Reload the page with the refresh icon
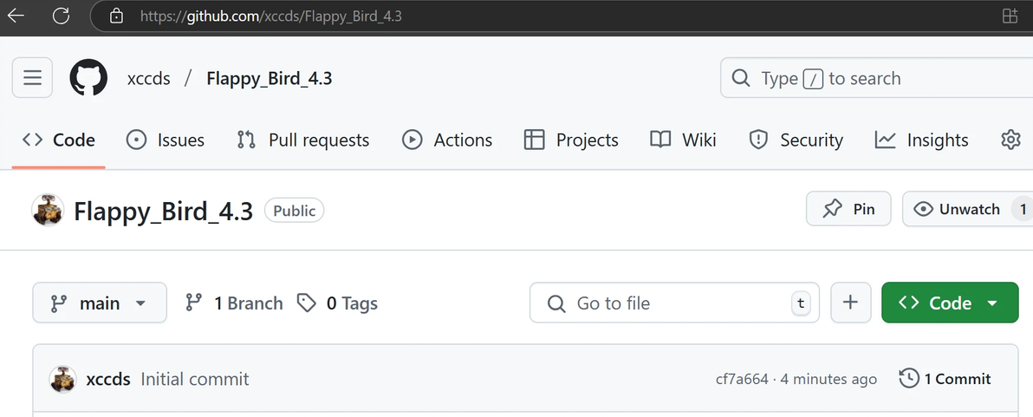The width and height of the screenshot is (1033, 417). tap(61, 16)
